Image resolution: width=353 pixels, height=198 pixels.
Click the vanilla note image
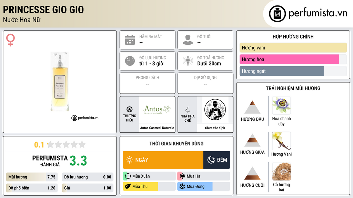pos(281,141)
